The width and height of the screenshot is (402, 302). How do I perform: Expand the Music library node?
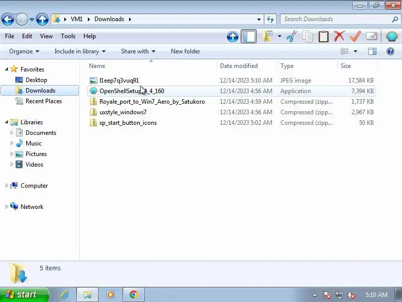[x=12, y=143]
